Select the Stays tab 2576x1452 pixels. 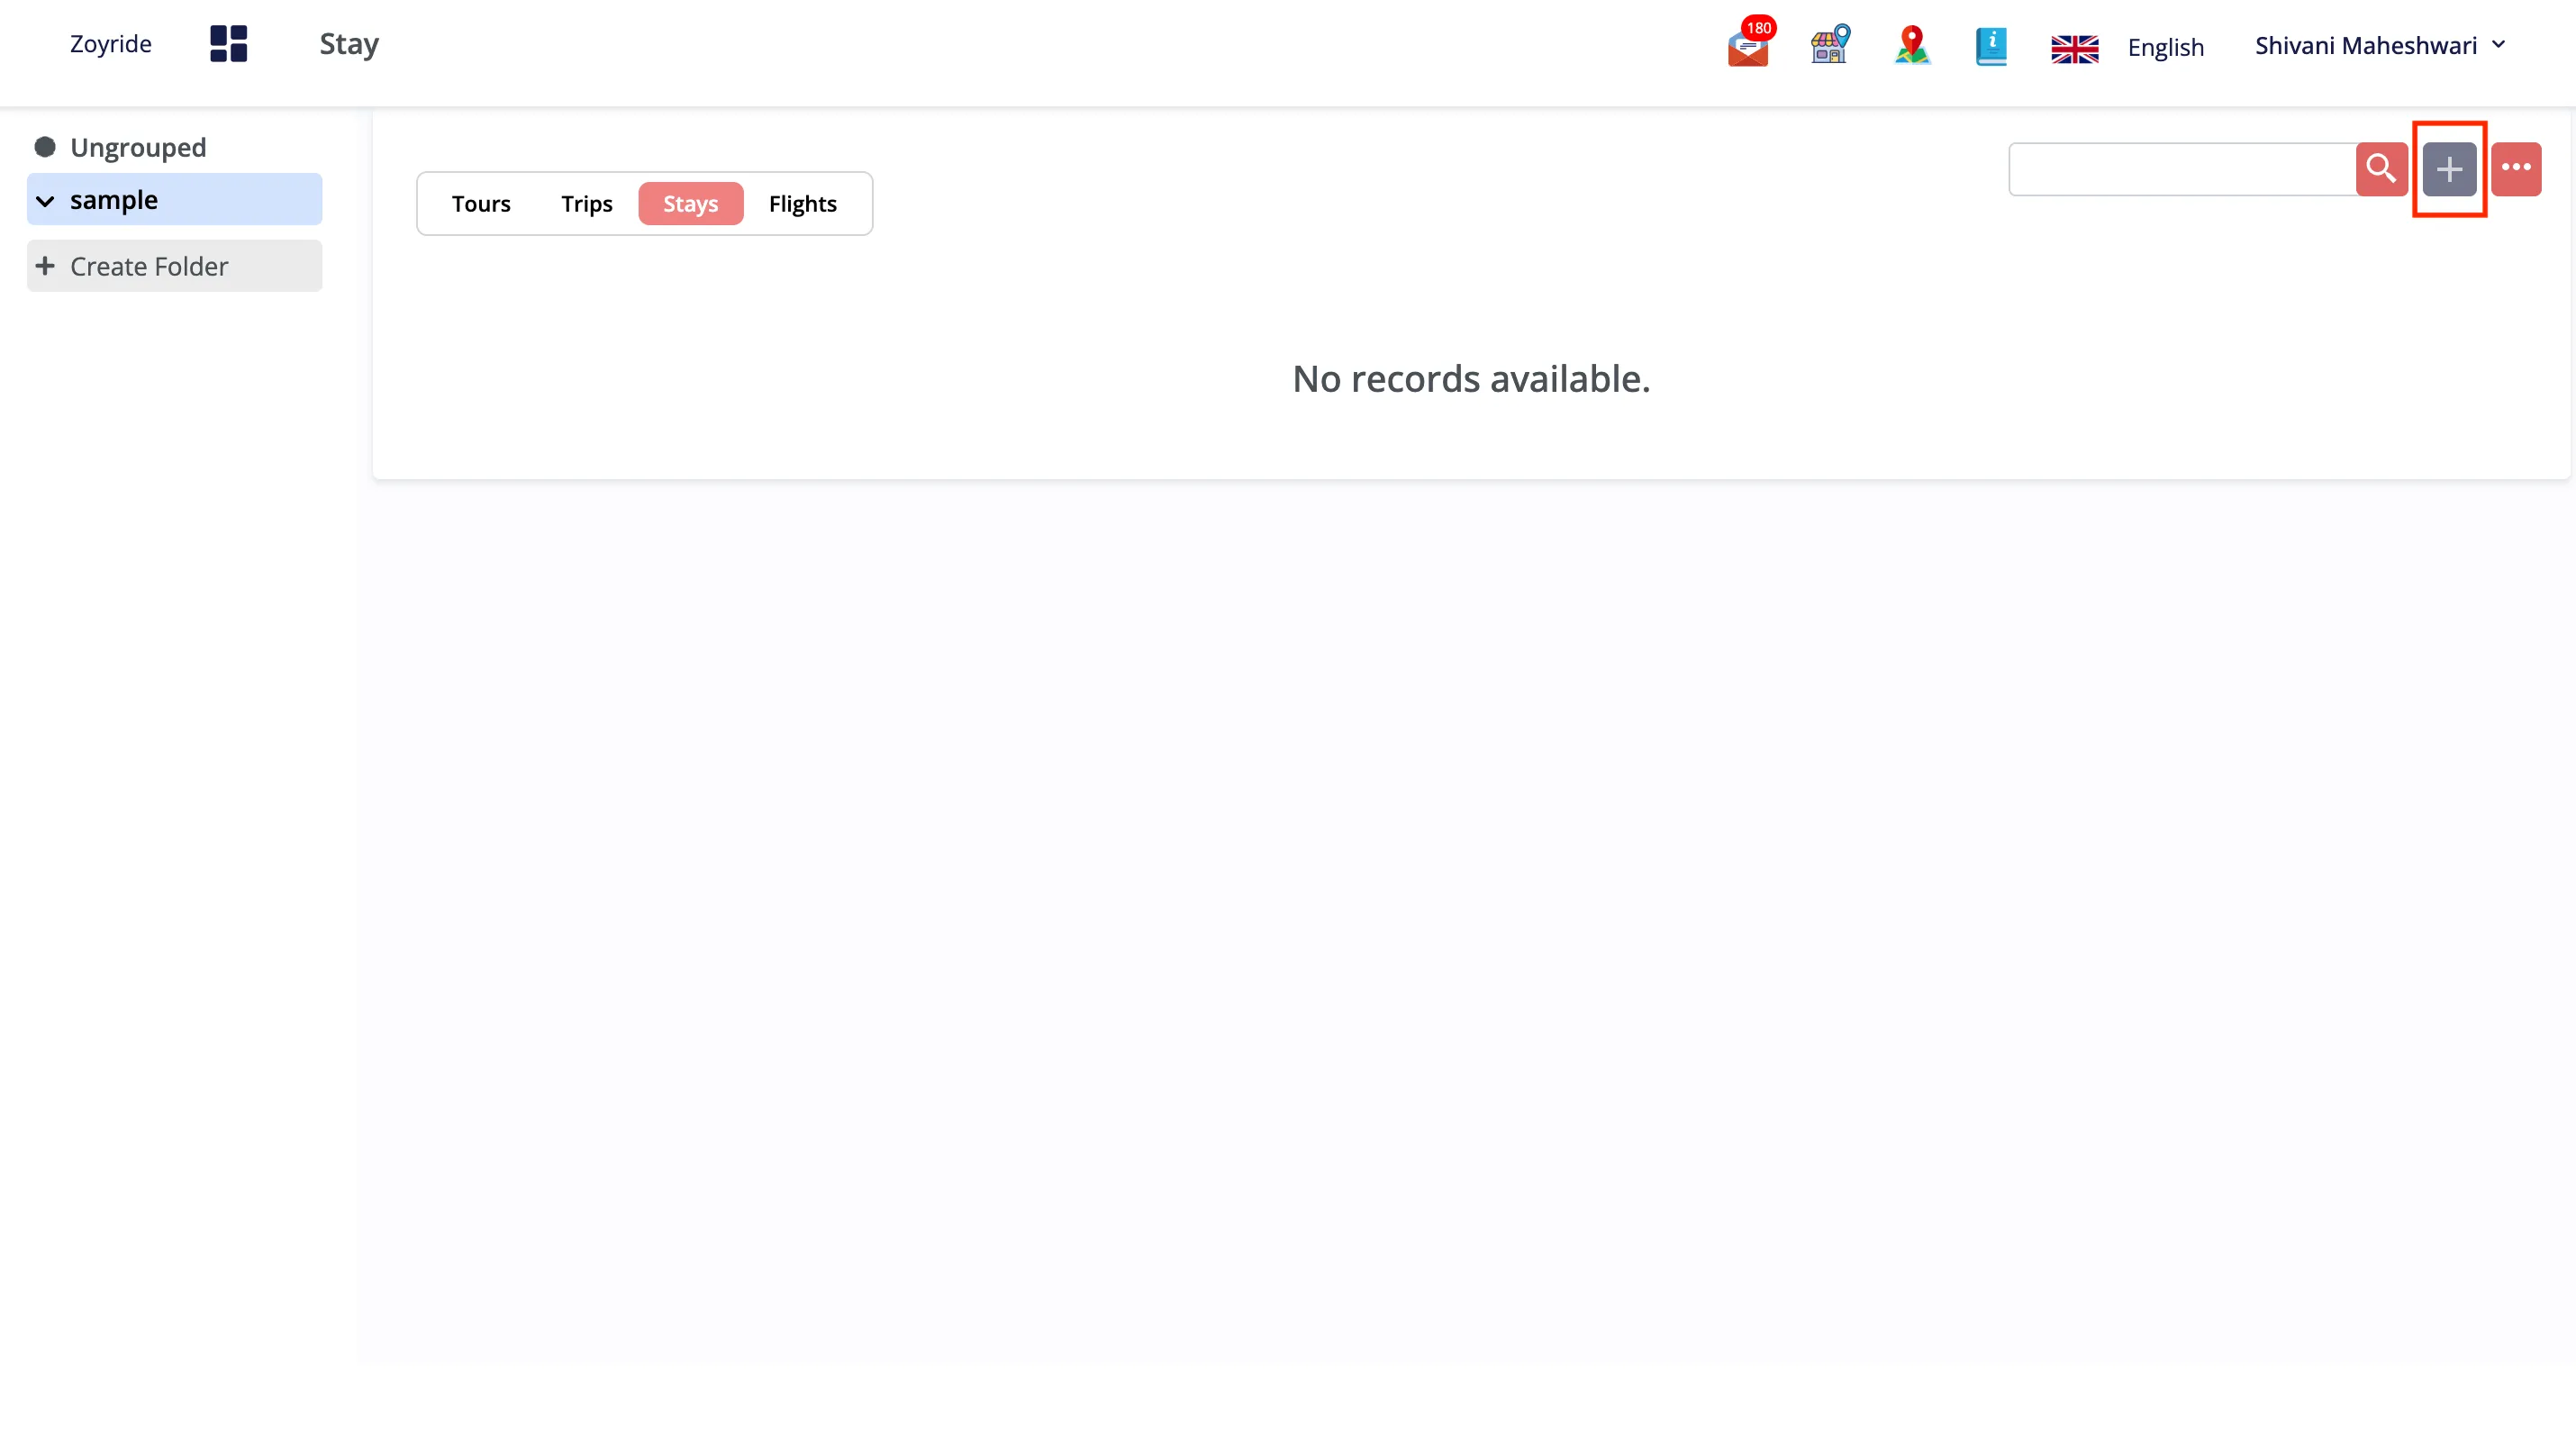[691, 204]
